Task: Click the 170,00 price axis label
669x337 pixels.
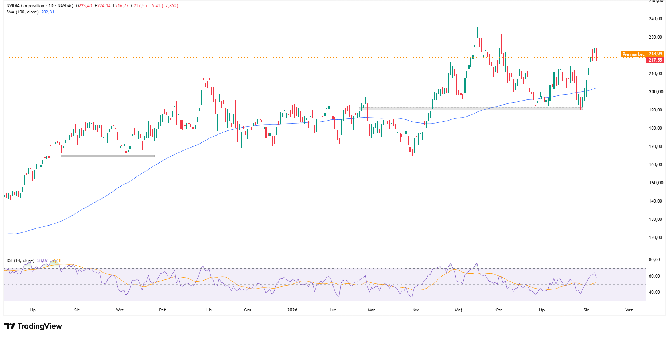Action: coord(655,146)
